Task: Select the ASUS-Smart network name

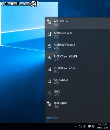Action: point(62,21)
